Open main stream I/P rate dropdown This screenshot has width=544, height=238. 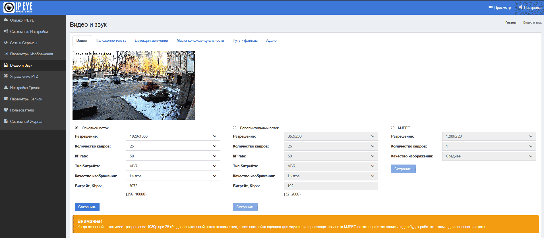[x=173, y=156]
